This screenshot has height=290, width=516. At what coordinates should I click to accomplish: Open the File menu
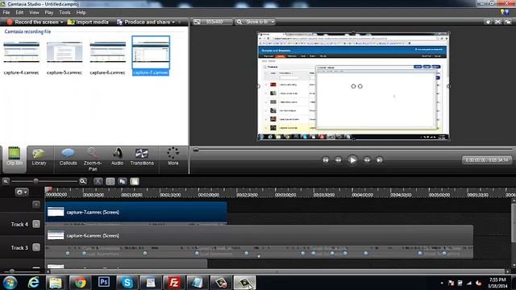tap(6, 13)
